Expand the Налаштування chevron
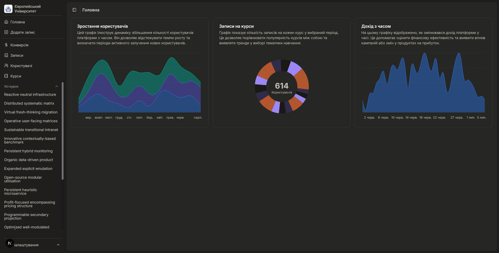The width and height of the screenshot is (499, 253). click(58, 245)
